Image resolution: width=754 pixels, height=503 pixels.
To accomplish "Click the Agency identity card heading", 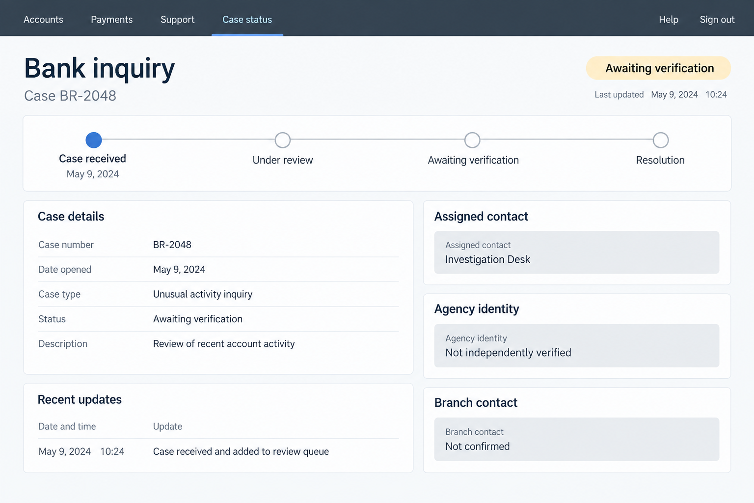I will (477, 309).
